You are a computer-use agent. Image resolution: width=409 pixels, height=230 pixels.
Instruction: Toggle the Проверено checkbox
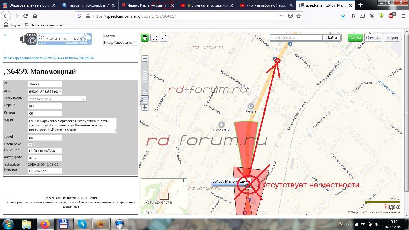[30, 144]
